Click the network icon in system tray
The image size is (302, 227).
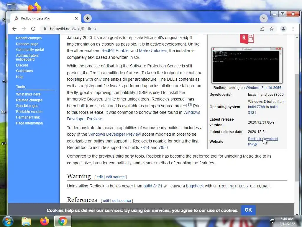pos(272,221)
